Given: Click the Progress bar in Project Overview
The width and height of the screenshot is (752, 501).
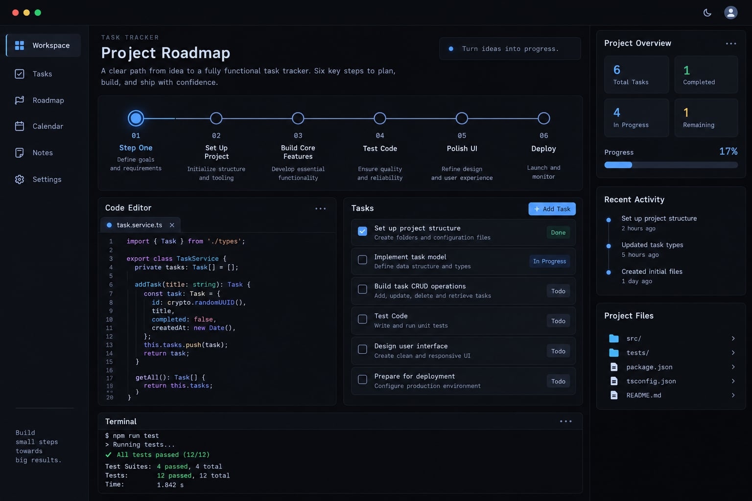Looking at the screenshot, I should 671,165.
